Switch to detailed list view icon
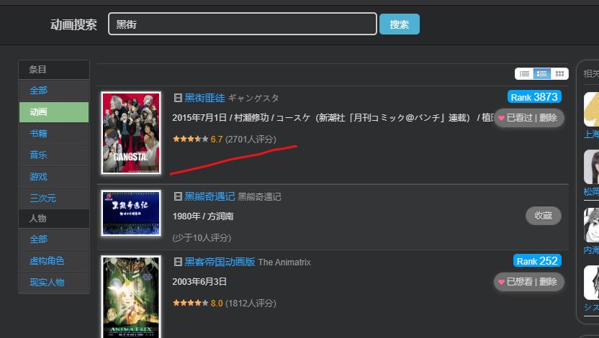The height and width of the screenshot is (338, 599). (541, 73)
